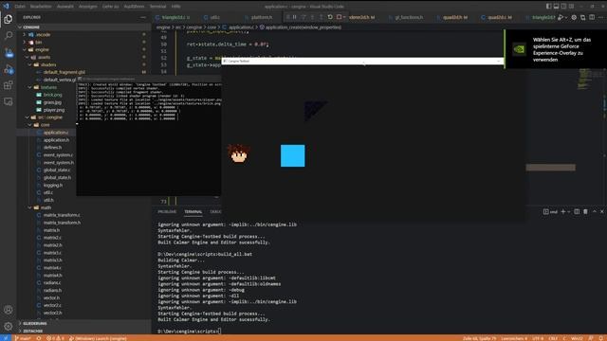
Task: Open application.h in explorer
Action: point(56,140)
